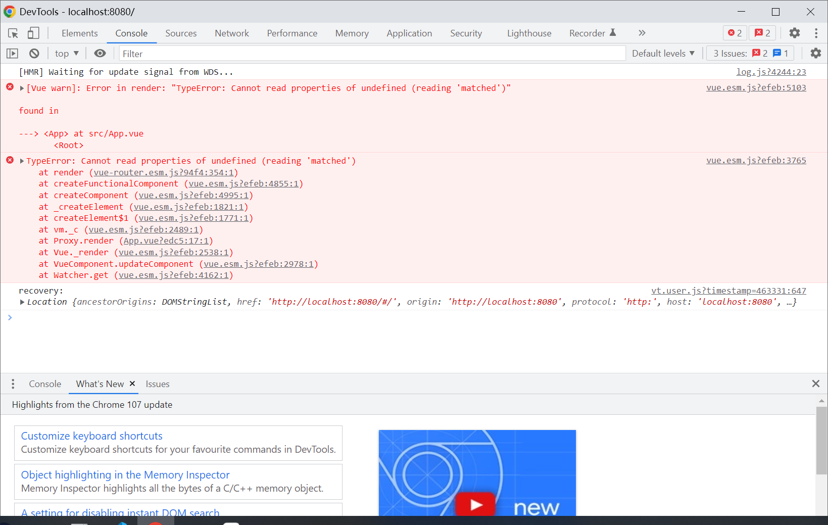Close the drawer panel
The height and width of the screenshot is (525, 828).
(815, 384)
